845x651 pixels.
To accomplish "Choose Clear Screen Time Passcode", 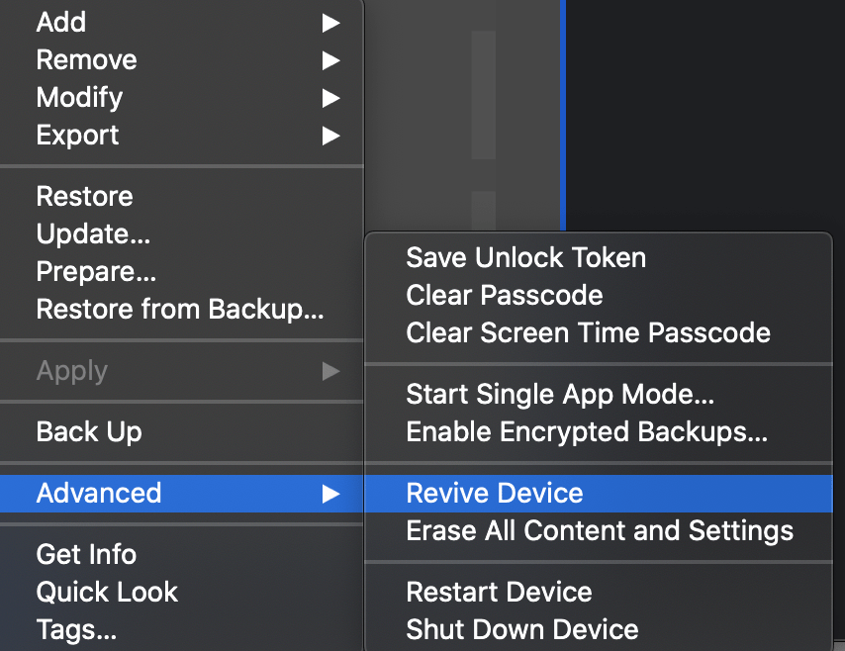I will click(x=588, y=332).
